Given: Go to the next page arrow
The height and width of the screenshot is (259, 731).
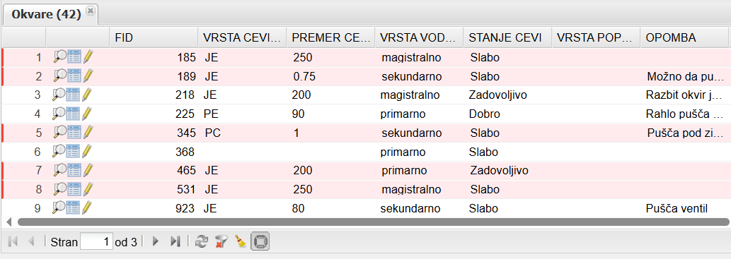Looking at the screenshot, I should click(156, 241).
